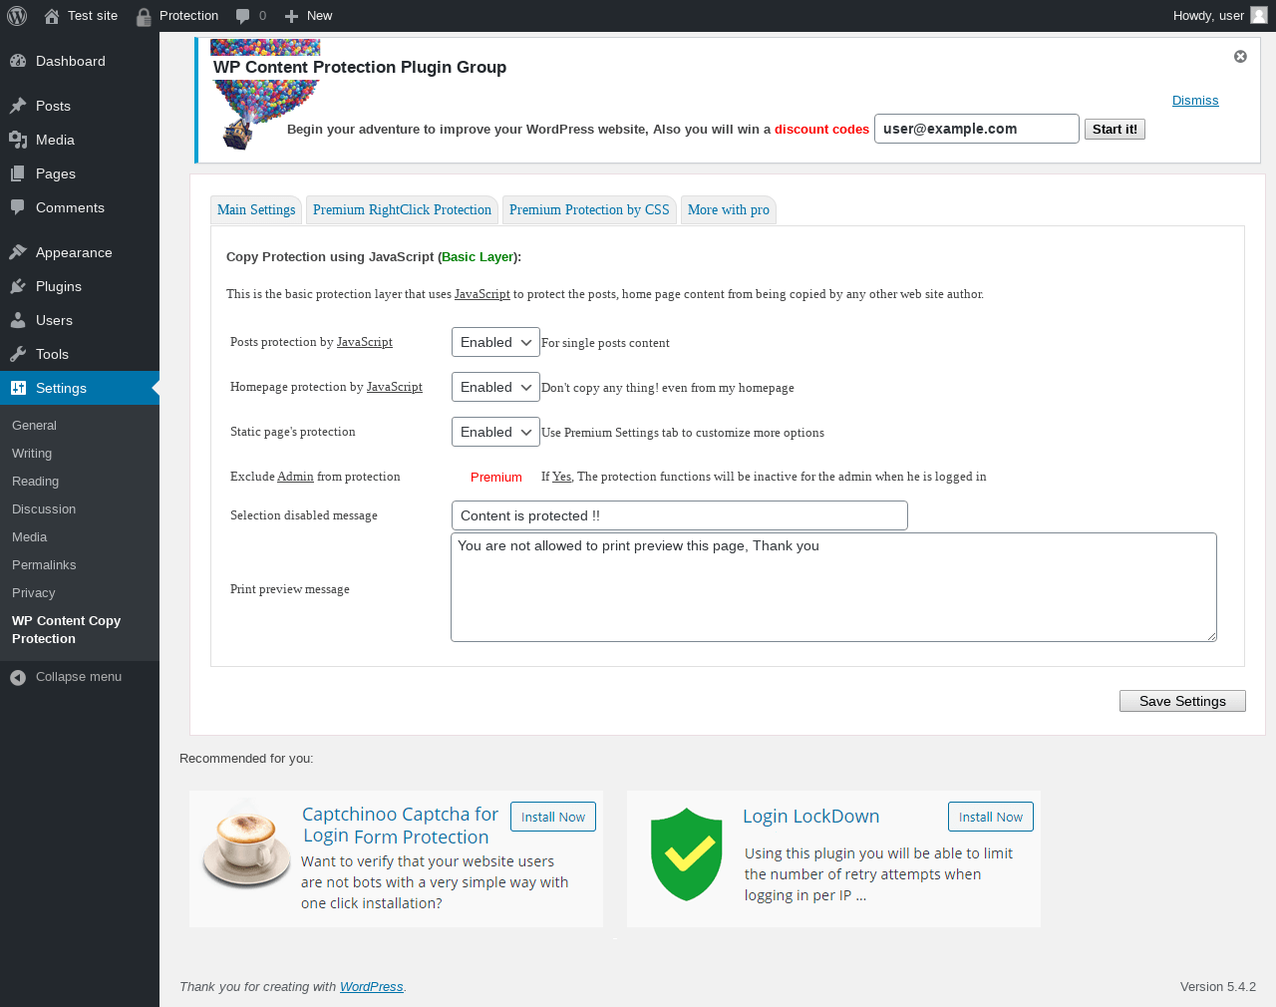Open the Static page's protection dropdown
The width and height of the screenshot is (1276, 1007).
click(x=495, y=432)
